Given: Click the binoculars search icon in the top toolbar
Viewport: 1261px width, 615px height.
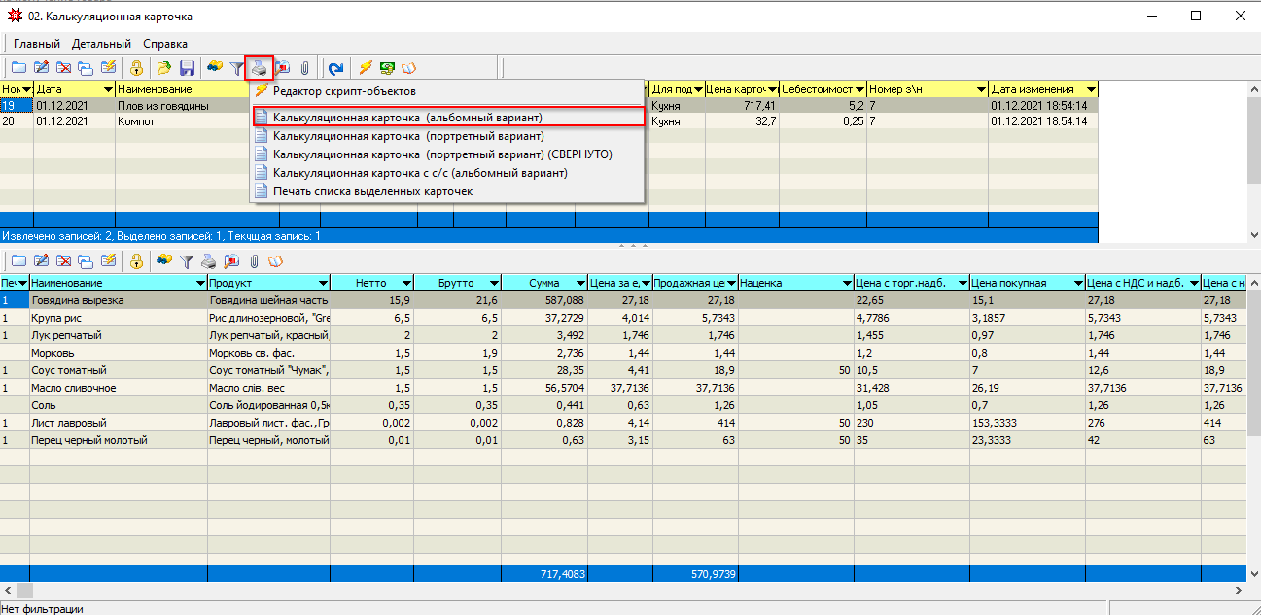Looking at the screenshot, I should (213, 68).
